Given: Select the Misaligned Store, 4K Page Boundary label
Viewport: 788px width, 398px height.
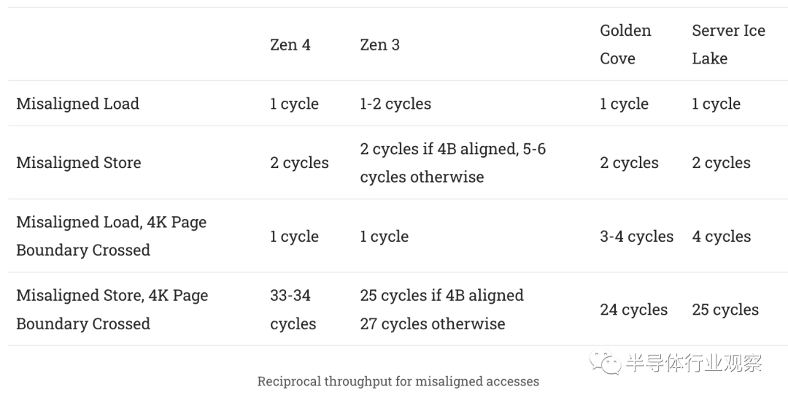Looking at the screenshot, I should click(x=112, y=310).
